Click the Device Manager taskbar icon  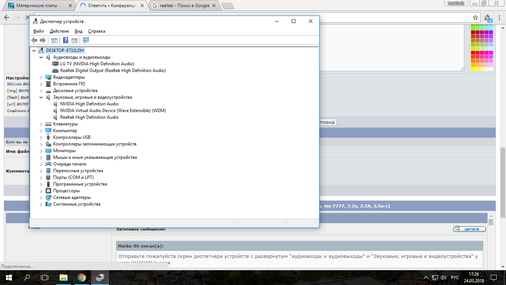coord(100,278)
